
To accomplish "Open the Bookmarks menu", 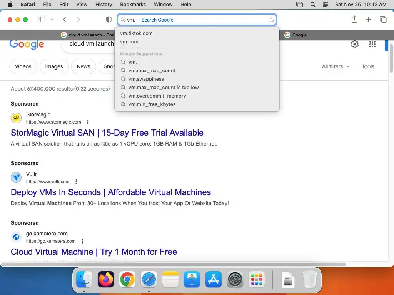I will click(133, 4).
